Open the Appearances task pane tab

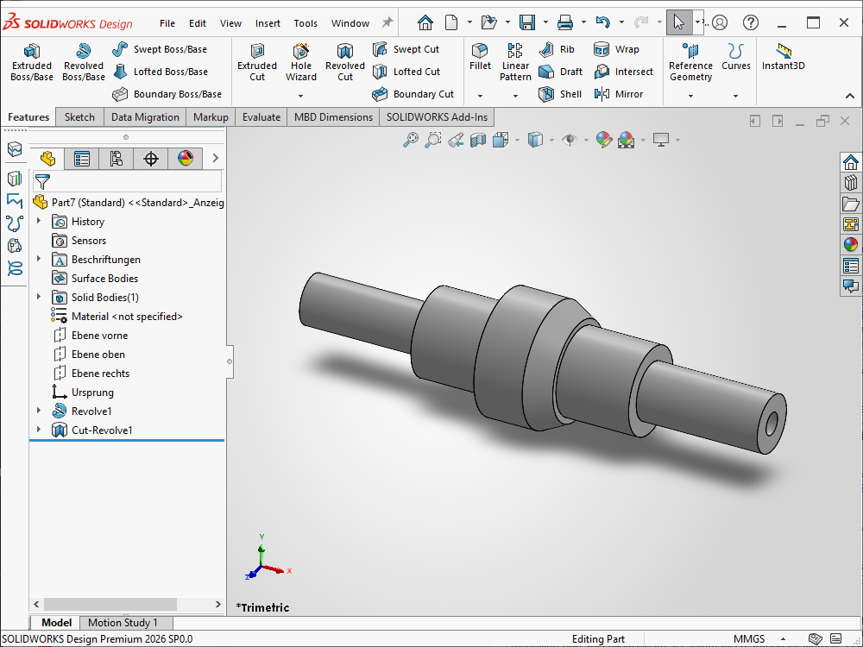[x=851, y=245]
